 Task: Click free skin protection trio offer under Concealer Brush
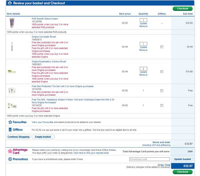point(50,44)
